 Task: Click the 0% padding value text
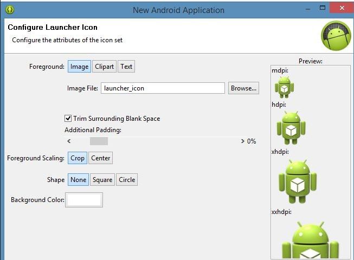coord(252,141)
